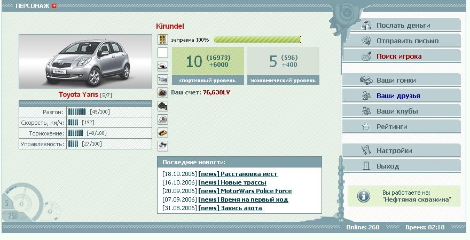Open Послать деньги menu item
Screen dimensions: 470x240
point(401,26)
